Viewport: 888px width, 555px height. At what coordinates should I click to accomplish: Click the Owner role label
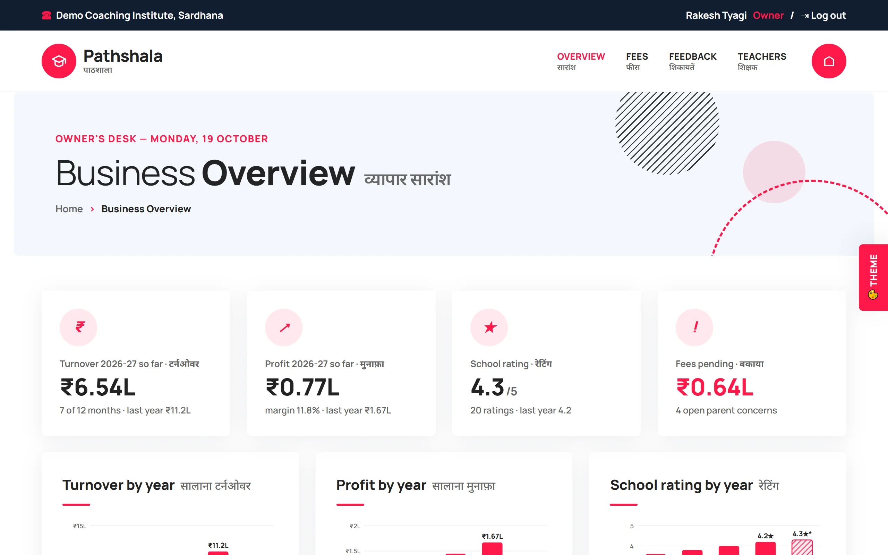(768, 15)
